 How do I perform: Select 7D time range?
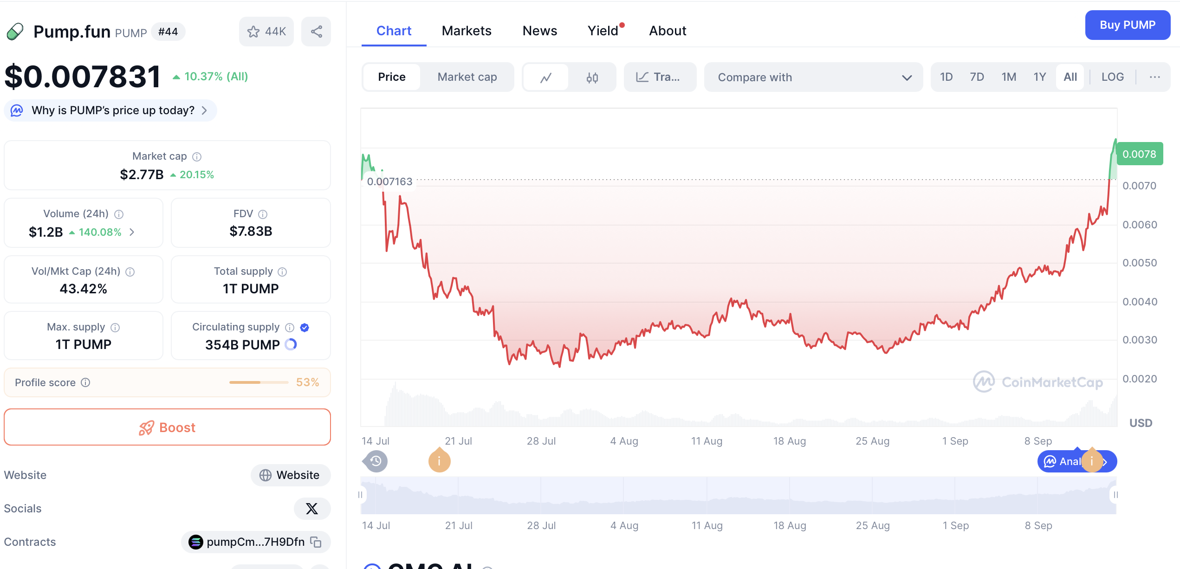click(x=977, y=77)
